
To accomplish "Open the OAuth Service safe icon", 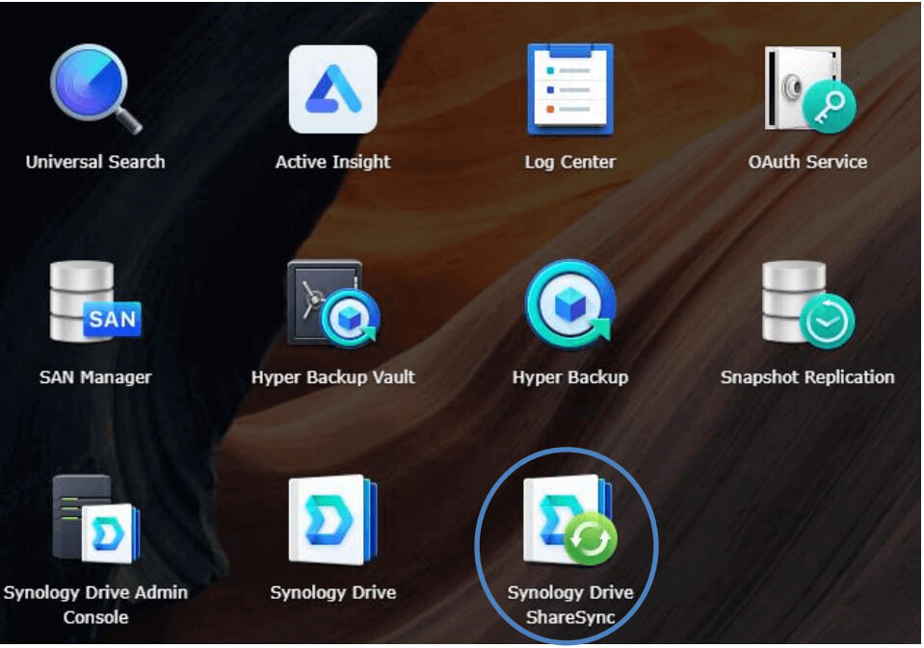I will pos(809,89).
